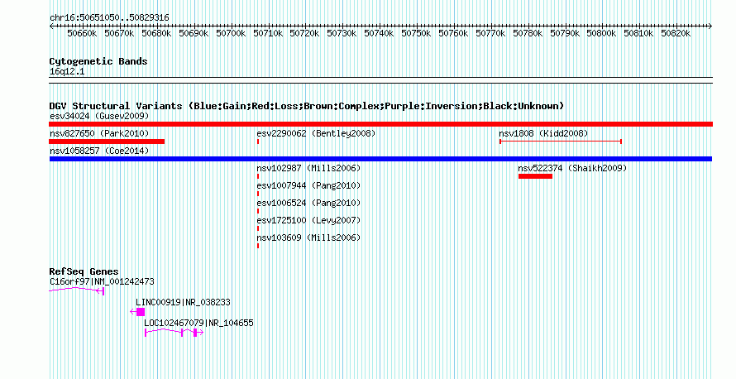Screen dimensions: 736x379
Task: Open LINC00919|NR_038233 gene label
Action: (x=183, y=302)
